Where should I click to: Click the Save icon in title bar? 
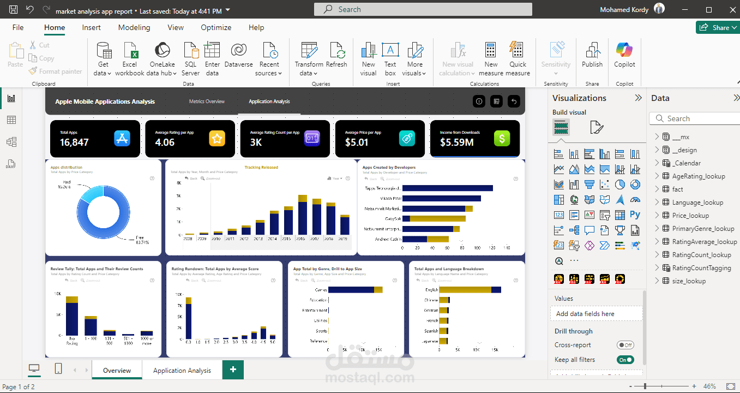(x=14, y=10)
